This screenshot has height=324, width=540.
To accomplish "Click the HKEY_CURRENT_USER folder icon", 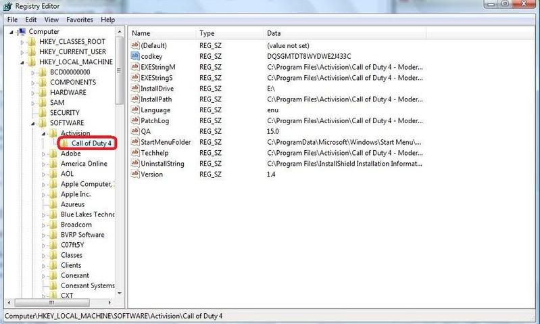I will point(32,52).
